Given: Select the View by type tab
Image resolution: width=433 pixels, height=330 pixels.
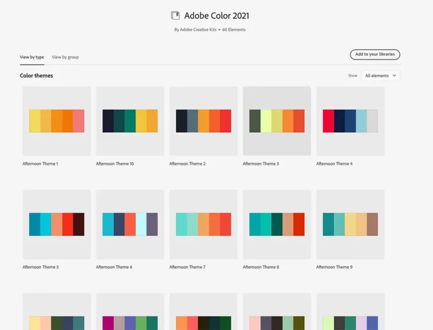Looking at the screenshot, I should (x=32, y=57).
